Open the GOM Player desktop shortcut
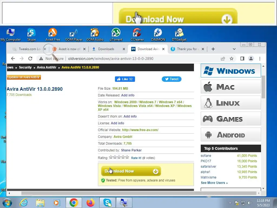The width and height of the screenshot is (277, 208). [x=74, y=34]
